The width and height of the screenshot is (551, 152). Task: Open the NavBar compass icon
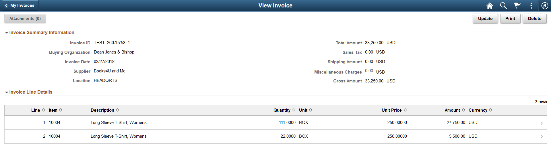[x=545, y=5]
